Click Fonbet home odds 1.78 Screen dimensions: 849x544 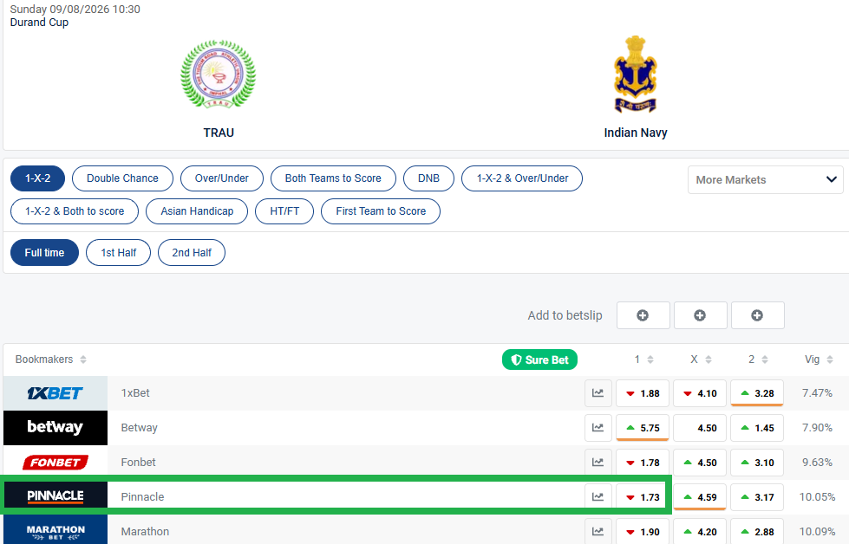[643, 463]
